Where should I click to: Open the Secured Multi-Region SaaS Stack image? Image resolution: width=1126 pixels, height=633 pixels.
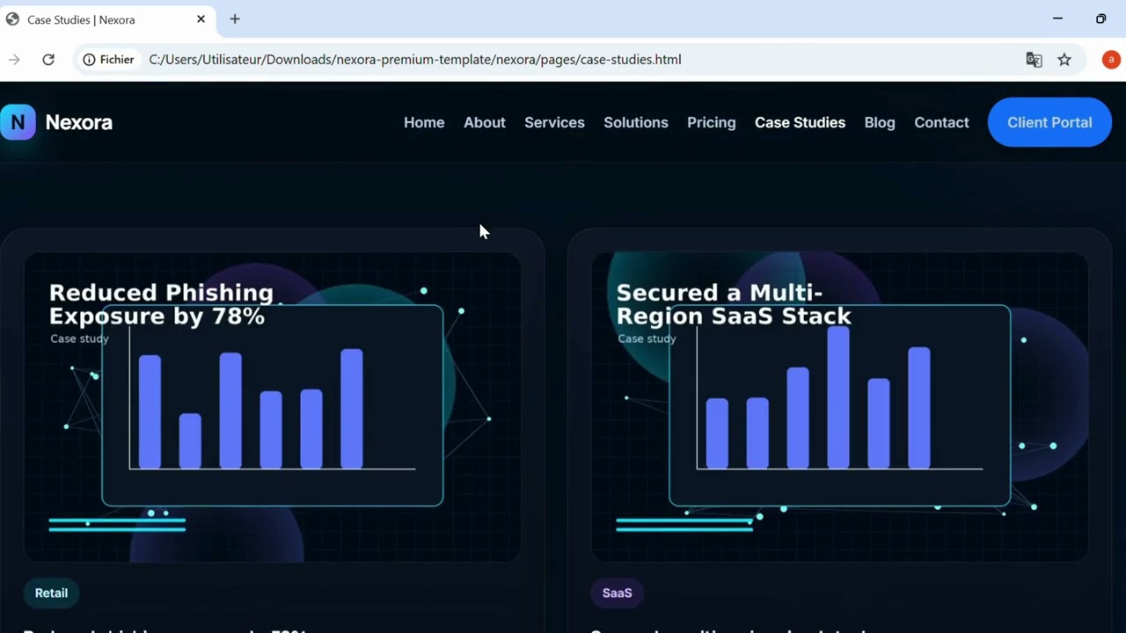tap(839, 407)
